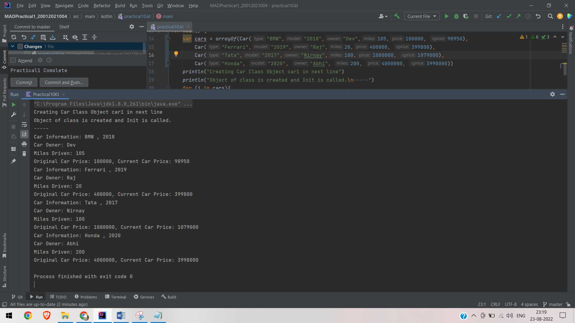The width and height of the screenshot is (575, 323).
Task: Enable the Amend checkbox
Action: [13, 60]
